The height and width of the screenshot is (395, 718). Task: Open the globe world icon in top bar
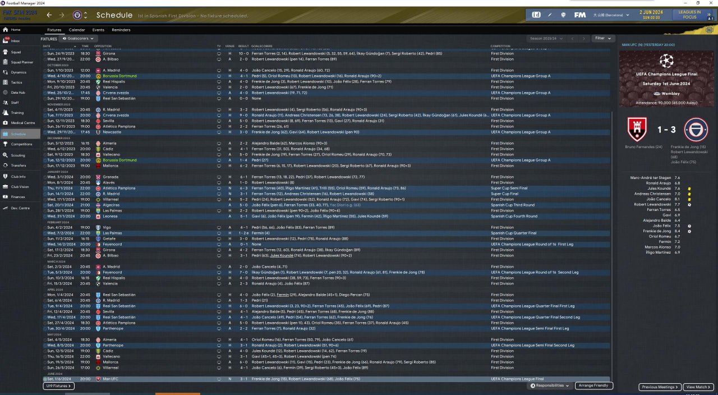(x=563, y=15)
